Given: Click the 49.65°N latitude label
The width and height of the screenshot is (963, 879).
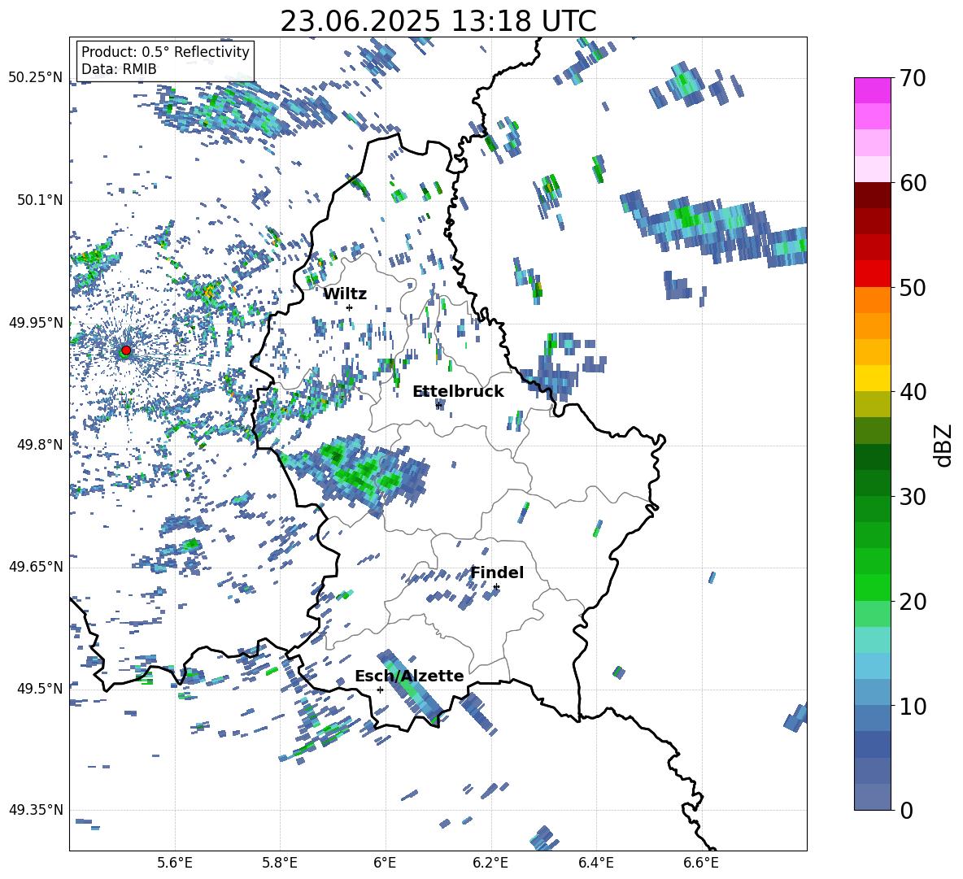Looking at the screenshot, I should [x=36, y=567].
